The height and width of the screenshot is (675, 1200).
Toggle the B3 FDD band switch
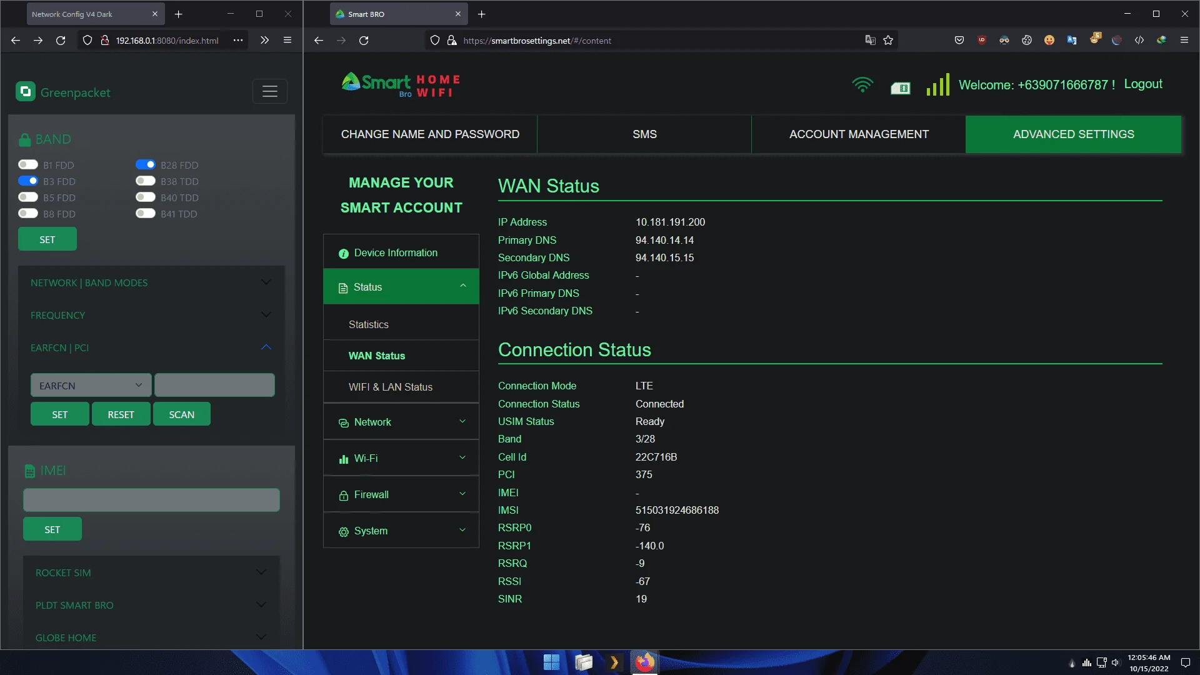click(28, 181)
